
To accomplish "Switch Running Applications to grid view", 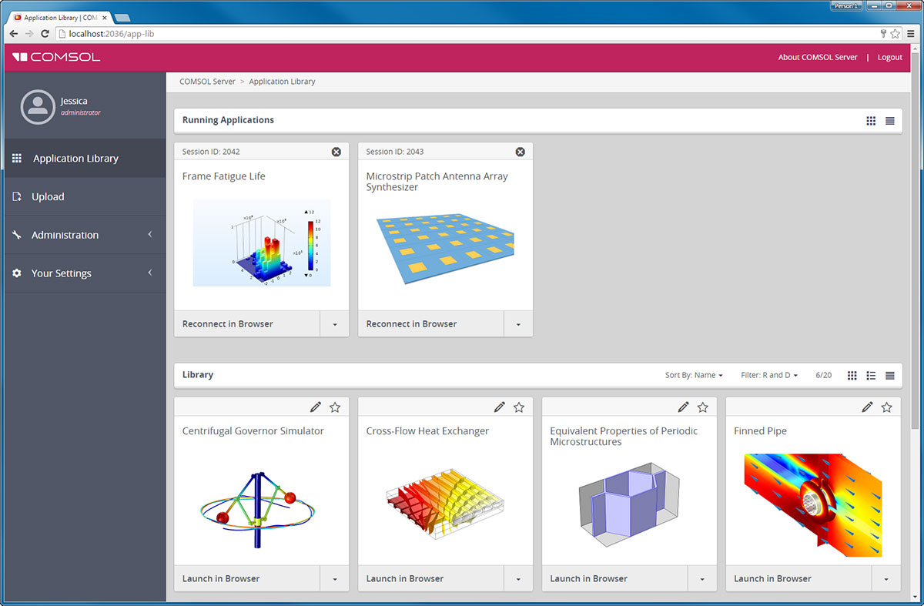I will click(871, 121).
